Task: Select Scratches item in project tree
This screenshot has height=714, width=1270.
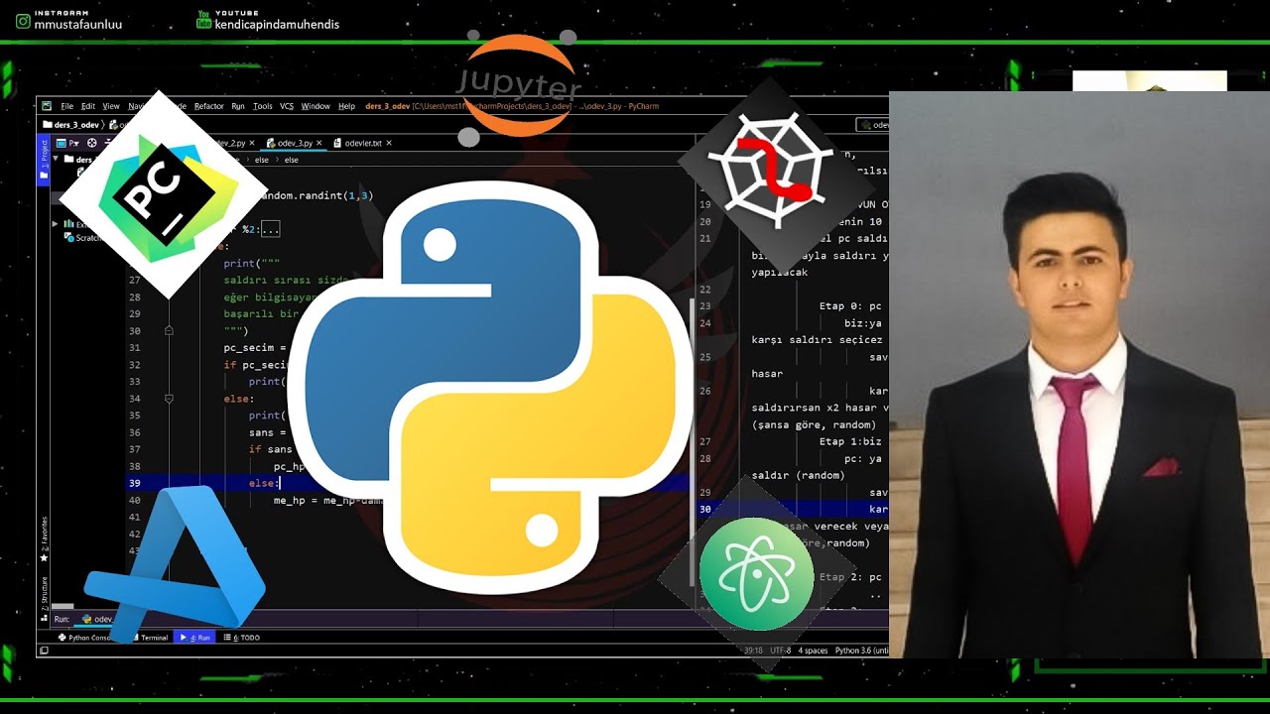Action: click(83, 238)
